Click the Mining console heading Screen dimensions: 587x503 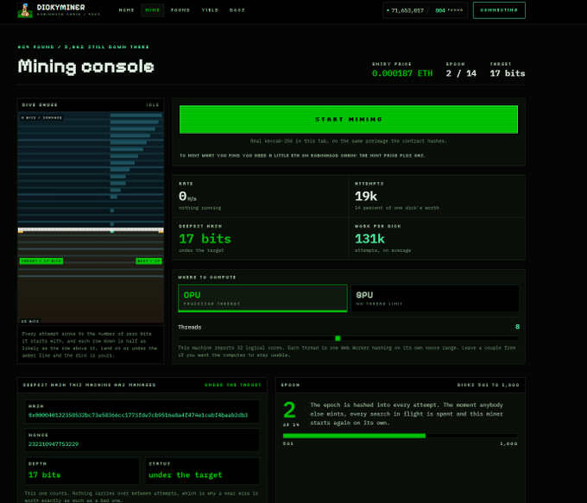pyautogui.click(x=85, y=66)
